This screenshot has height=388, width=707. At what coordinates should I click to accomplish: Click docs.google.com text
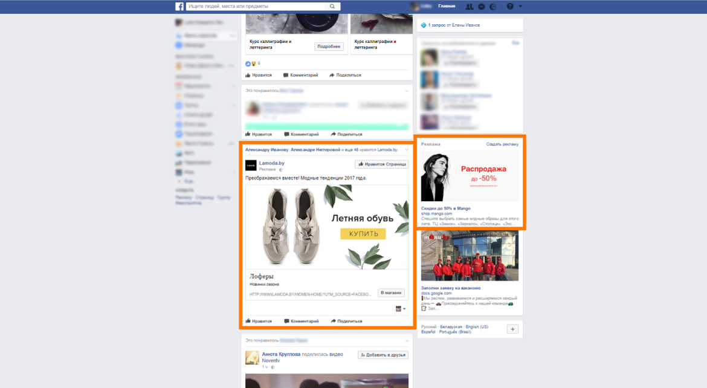(436, 293)
